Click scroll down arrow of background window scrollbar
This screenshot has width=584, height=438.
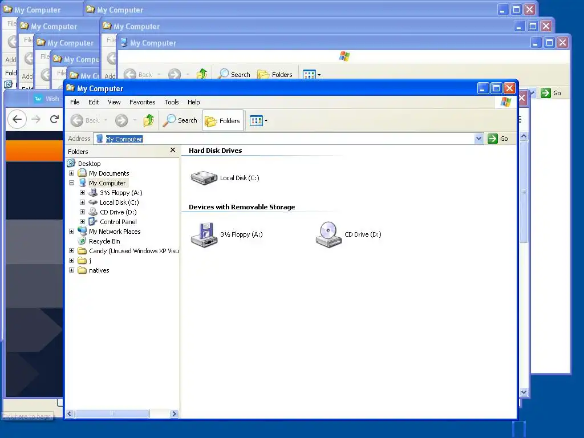click(524, 392)
